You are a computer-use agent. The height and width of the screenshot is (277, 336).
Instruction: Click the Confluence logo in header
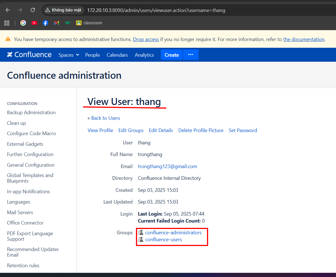point(29,55)
